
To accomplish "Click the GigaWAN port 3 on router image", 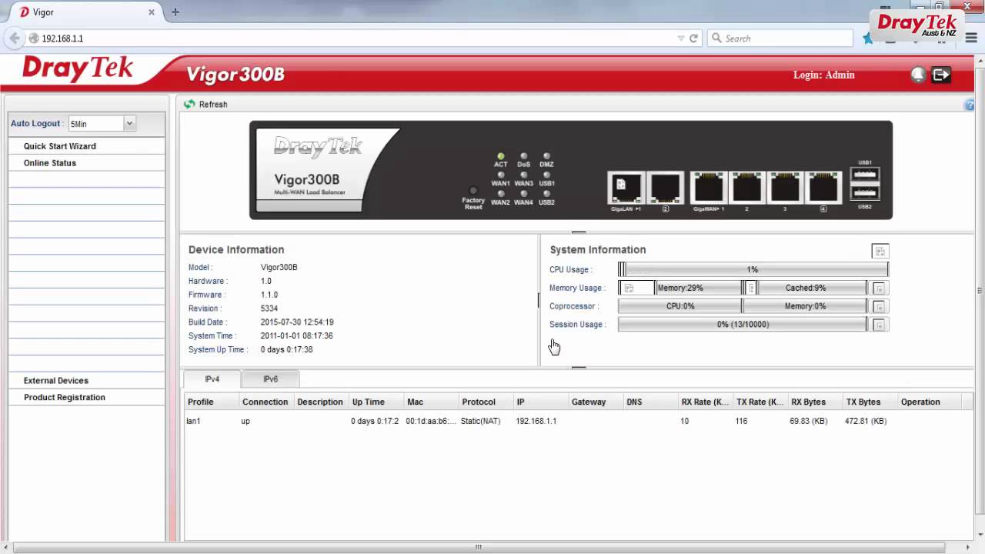I will tap(785, 187).
